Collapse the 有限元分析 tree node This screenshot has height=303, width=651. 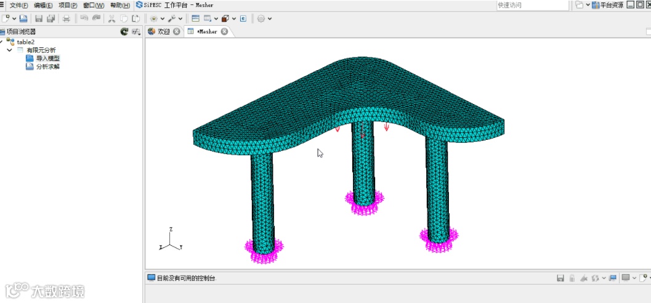(10, 50)
